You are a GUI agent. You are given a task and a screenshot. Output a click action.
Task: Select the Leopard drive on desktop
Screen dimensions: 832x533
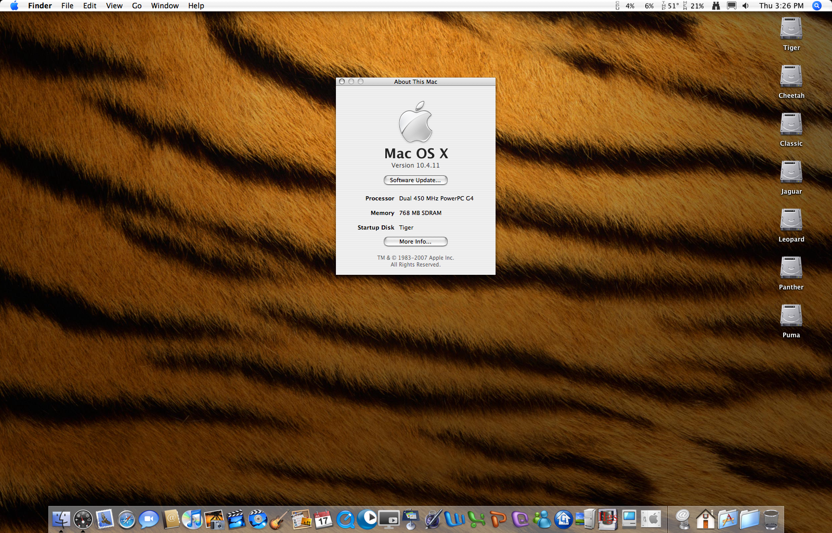(x=791, y=221)
